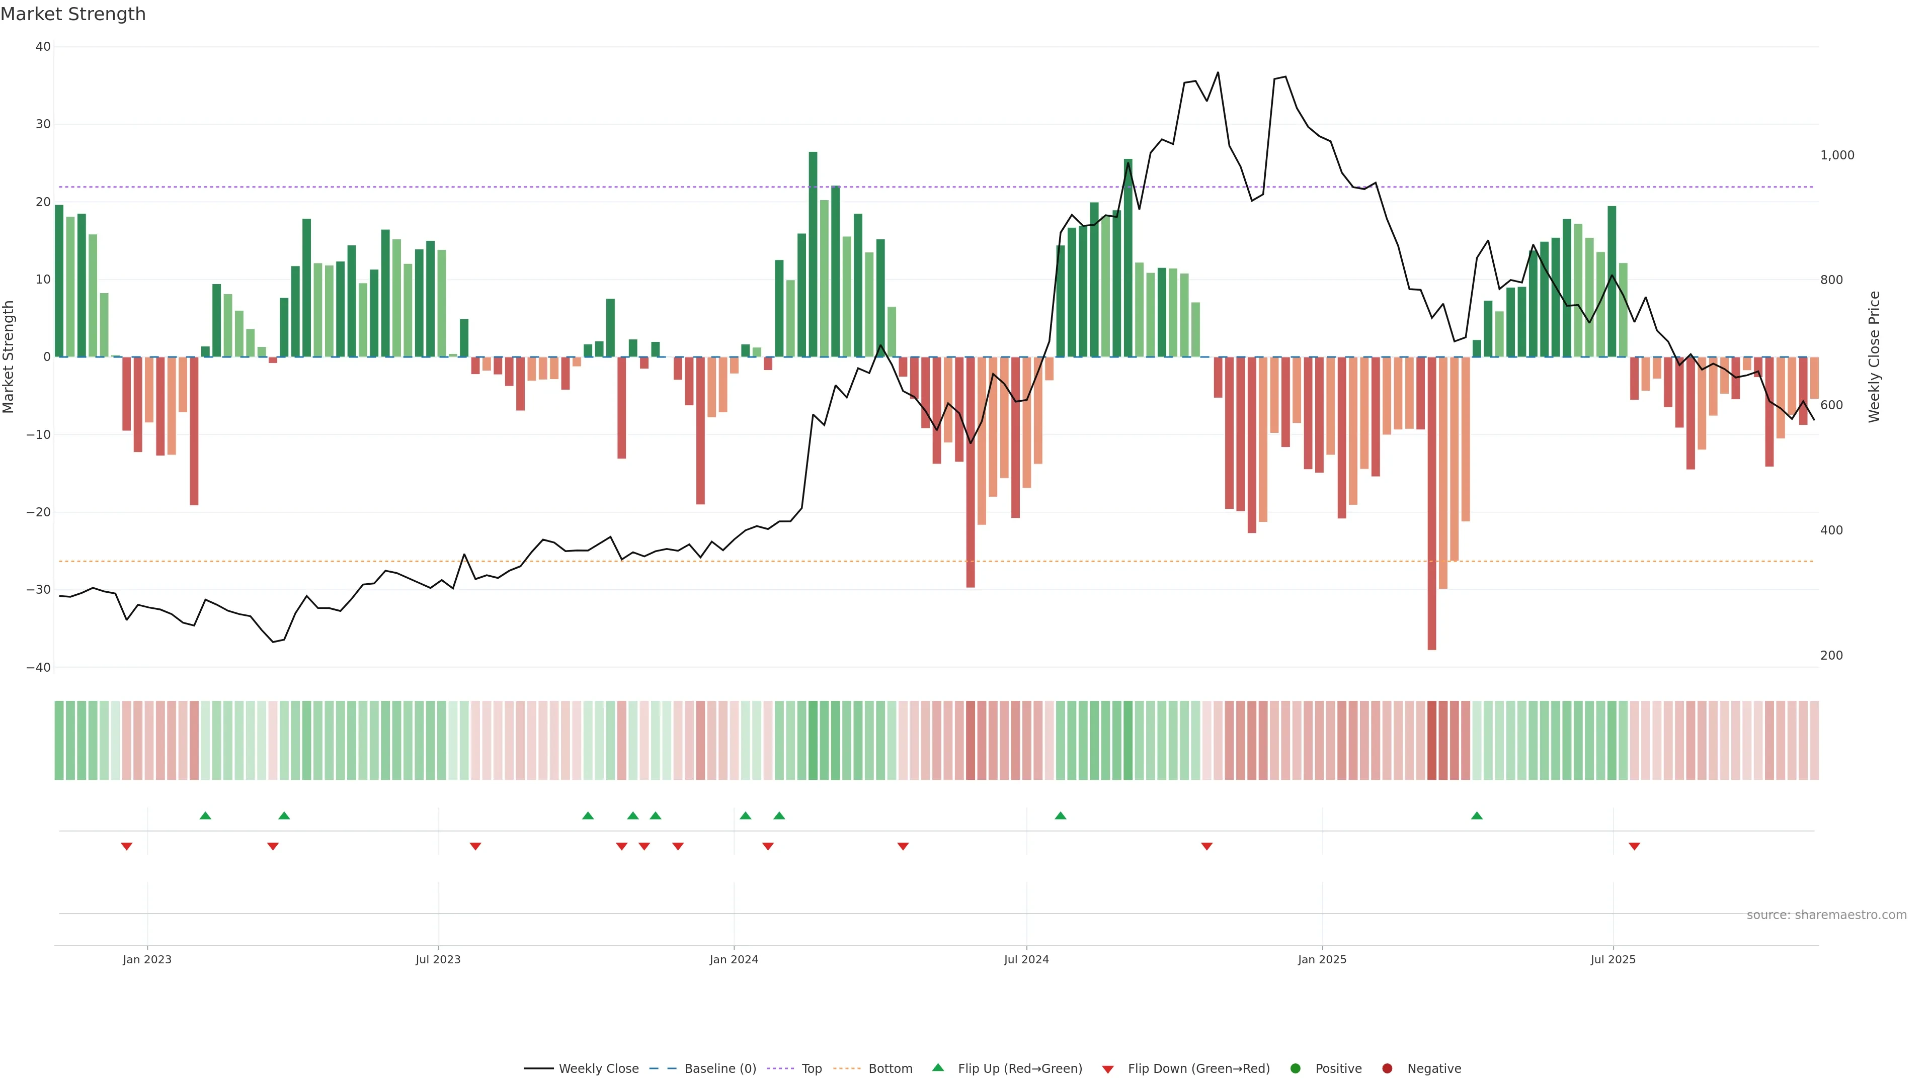
Task: Click the sharemaestro.com source text
Action: coord(1826,915)
